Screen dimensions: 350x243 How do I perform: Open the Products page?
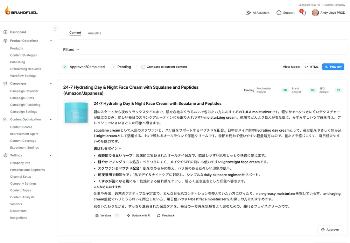[x=16, y=48]
